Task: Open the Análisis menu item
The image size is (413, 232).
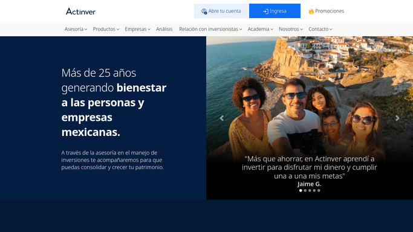Action: point(164,29)
